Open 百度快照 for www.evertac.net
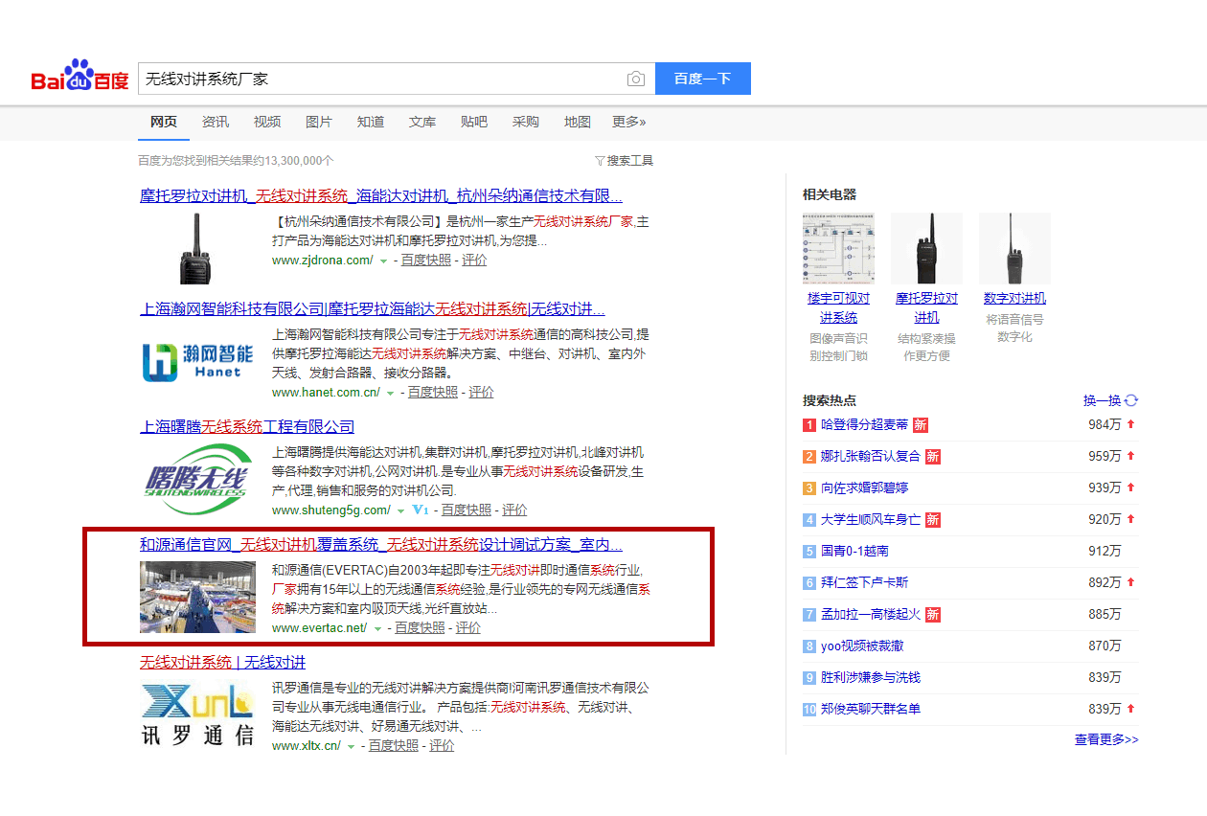 (x=421, y=627)
